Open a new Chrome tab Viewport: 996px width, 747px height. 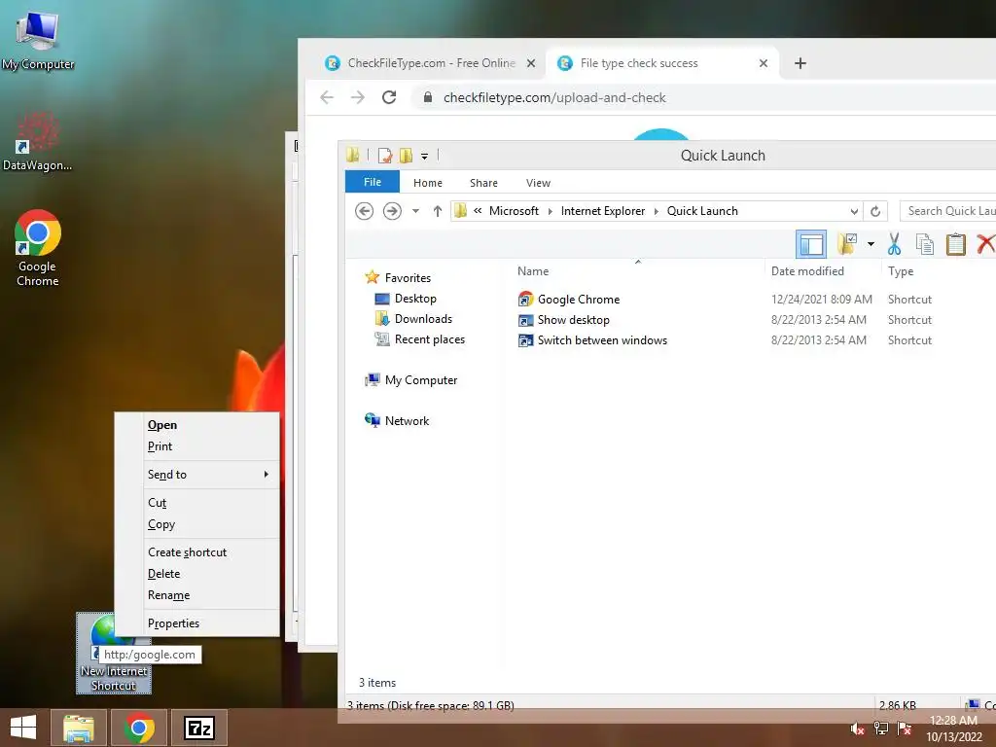(x=800, y=63)
